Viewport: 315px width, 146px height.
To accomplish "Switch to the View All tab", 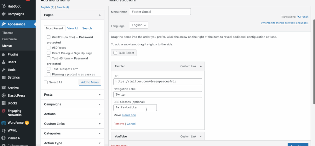I will coord(73,28).
